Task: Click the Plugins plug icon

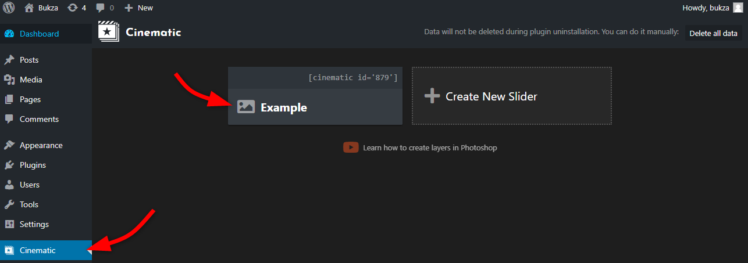Action: click(x=9, y=165)
